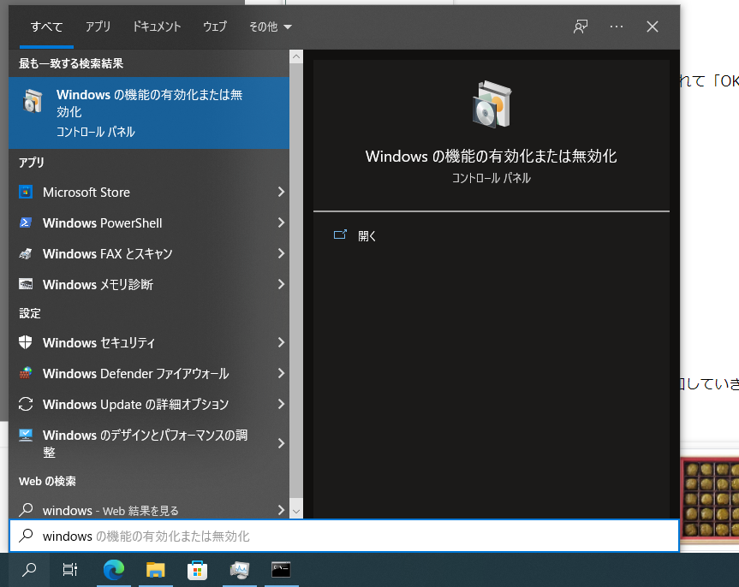Screen dimensions: 739x587
Task: Launch Microsoft Edge from the taskbar
Action: tap(114, 570)
